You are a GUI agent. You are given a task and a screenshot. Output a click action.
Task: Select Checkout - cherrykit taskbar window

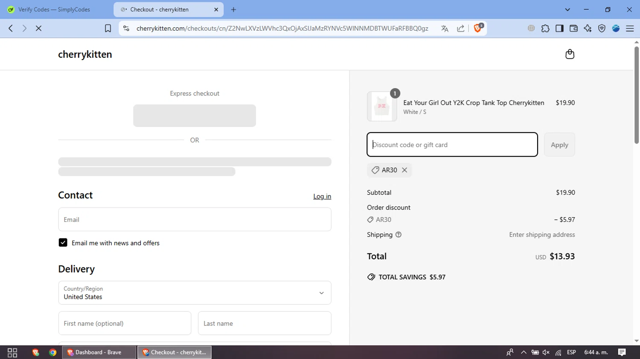click(x=175, y=352)
